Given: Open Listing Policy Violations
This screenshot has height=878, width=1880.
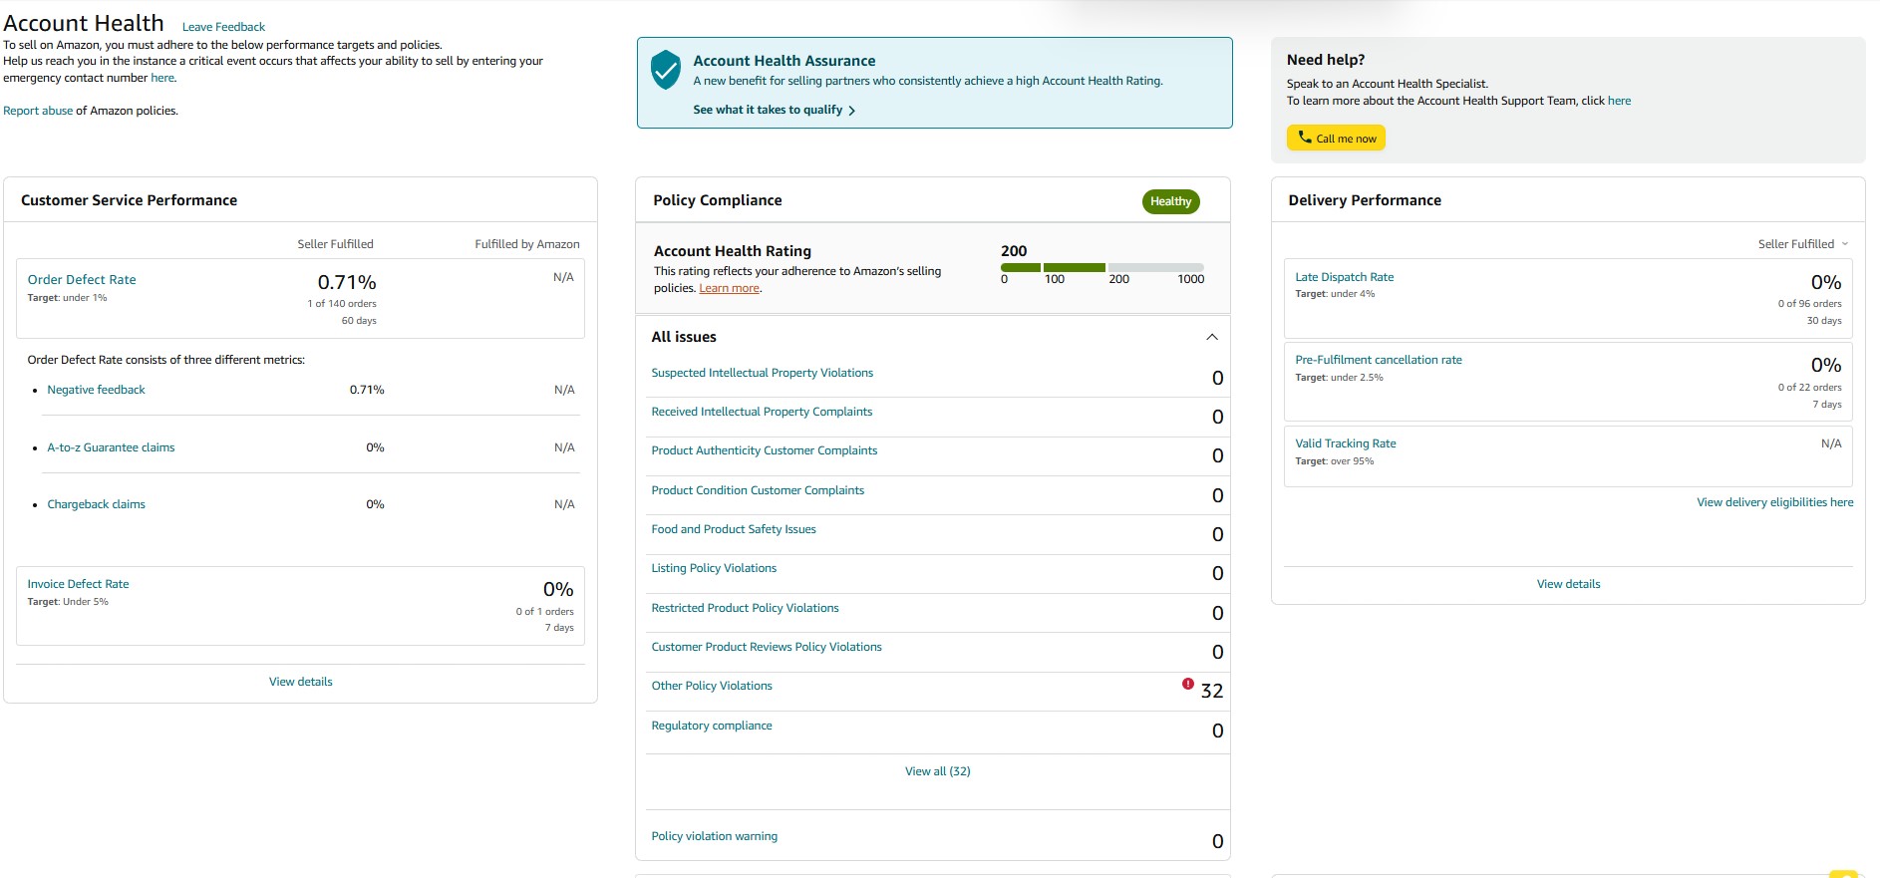Looking at the screenshot, I should (714, 568).
